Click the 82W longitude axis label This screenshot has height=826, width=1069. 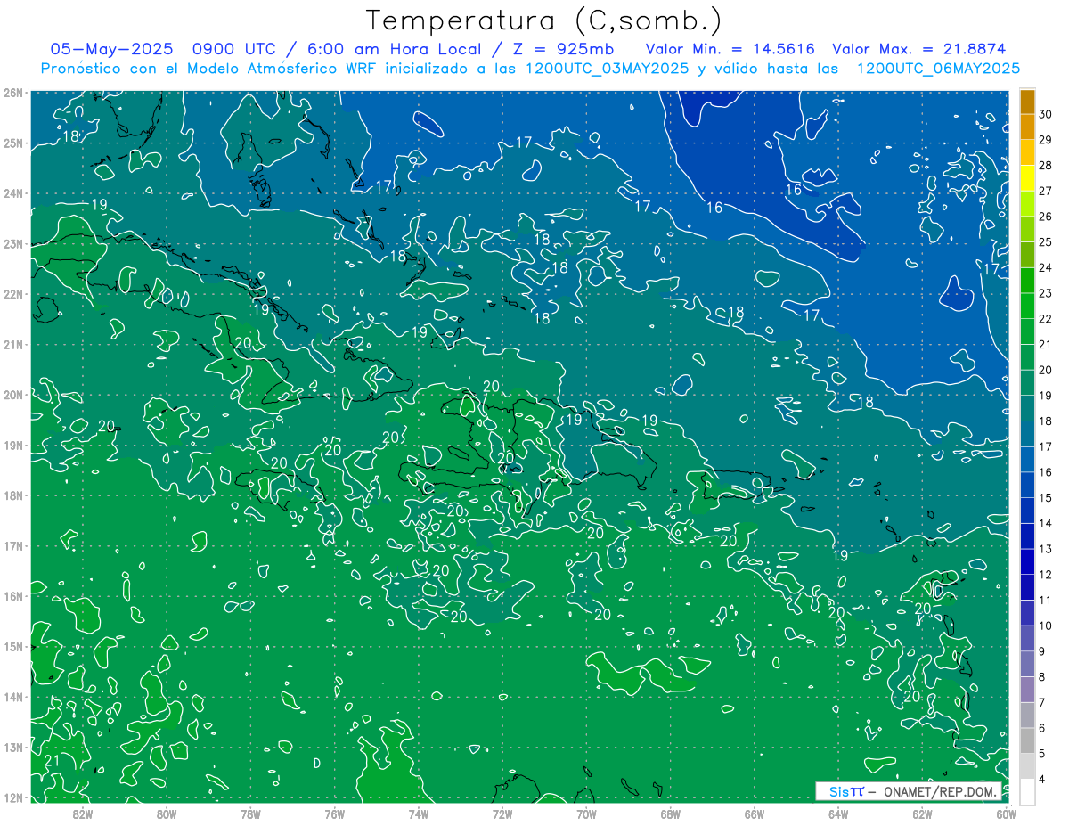coord(83,814)
